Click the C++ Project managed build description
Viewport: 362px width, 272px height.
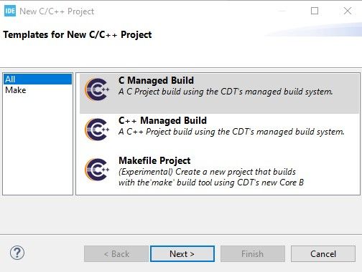(x=231, y=132)
